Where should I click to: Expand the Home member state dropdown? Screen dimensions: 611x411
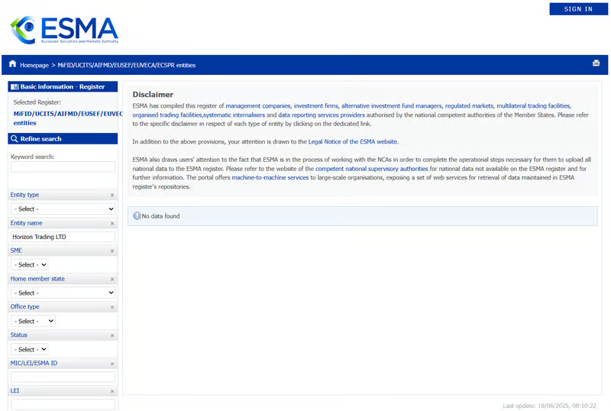[x=63, y=293]
